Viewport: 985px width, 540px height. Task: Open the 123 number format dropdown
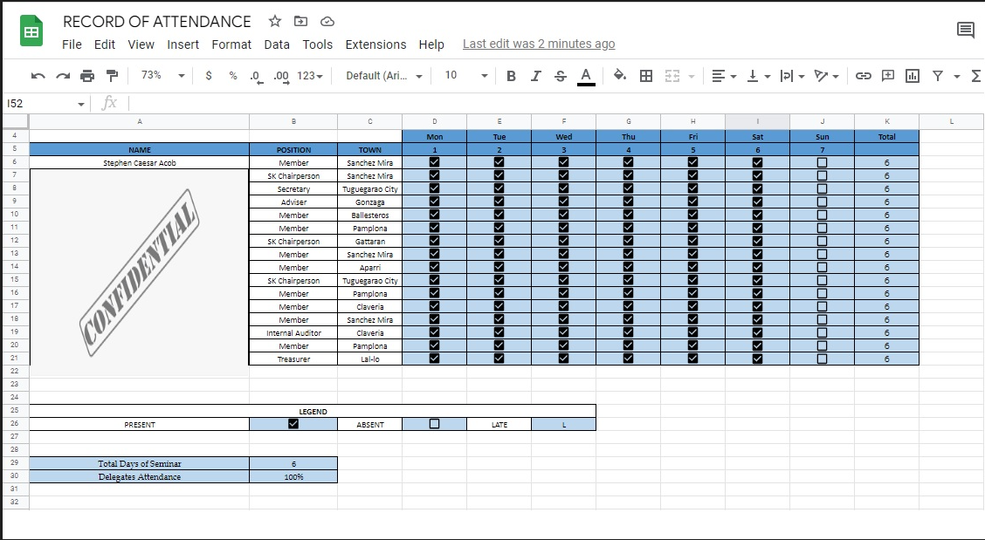tap(310, 76)
